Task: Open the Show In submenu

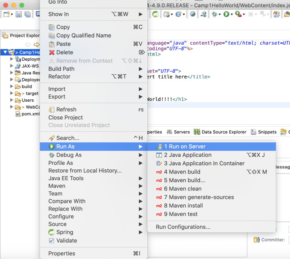Action: pyautogui.click(x=93, y=14)
